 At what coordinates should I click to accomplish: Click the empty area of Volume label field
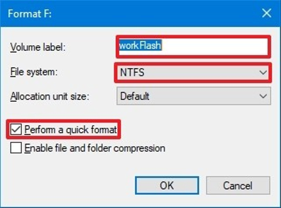[x=220, y=46]
